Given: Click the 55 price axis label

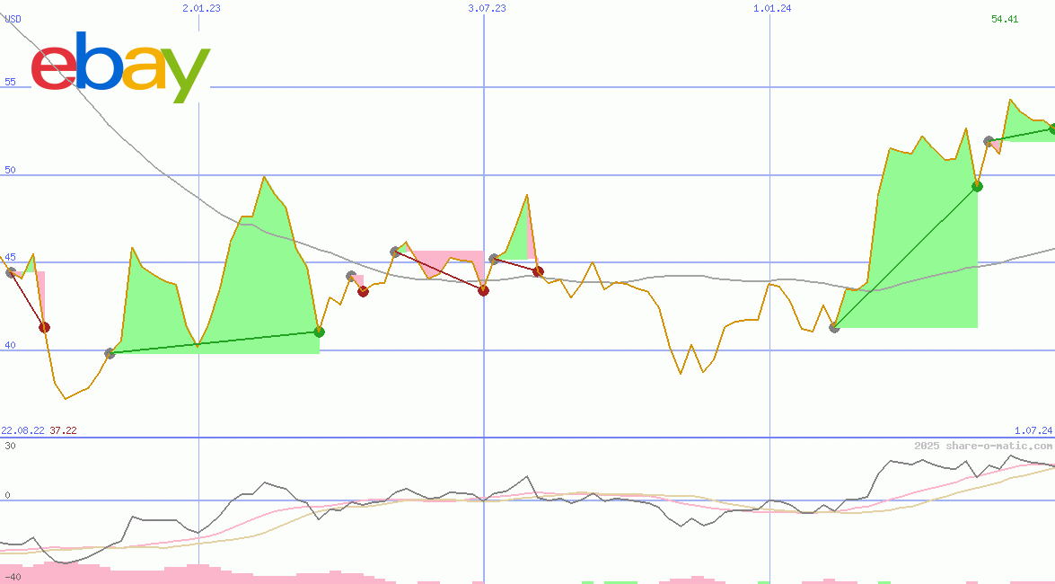Looking at the screenshot, I should pos(10,82).
